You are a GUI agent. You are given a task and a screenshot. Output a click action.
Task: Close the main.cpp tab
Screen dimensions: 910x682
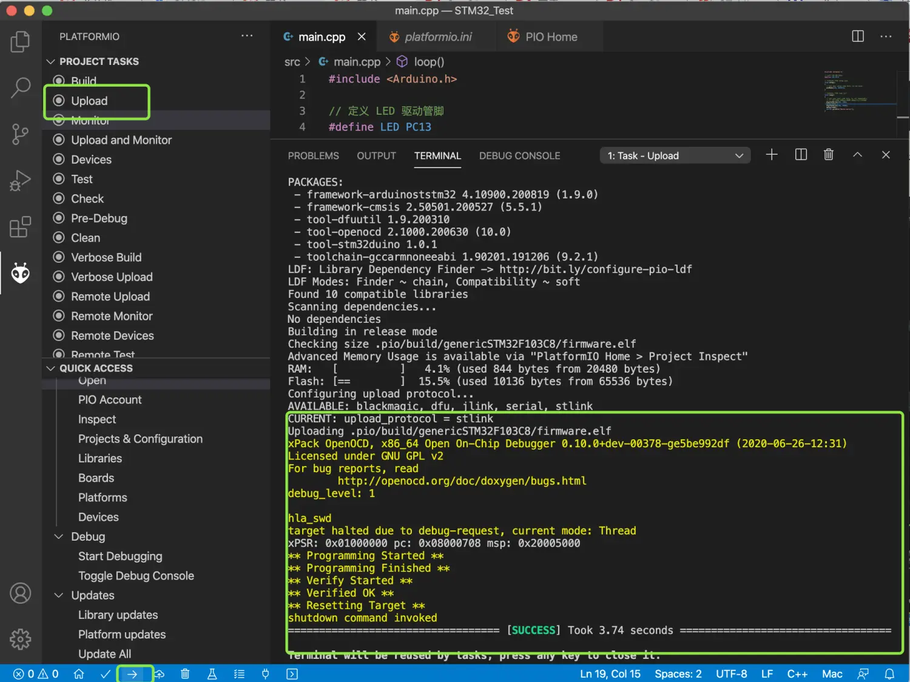pos(362,36)
